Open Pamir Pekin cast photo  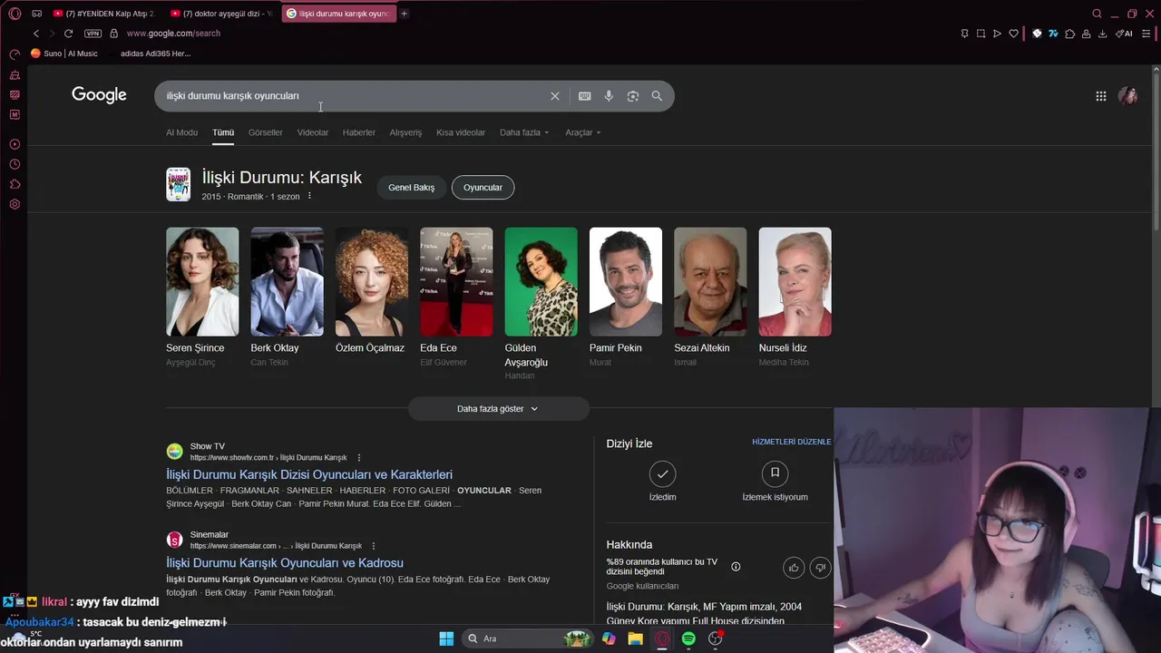coord(626,282)
